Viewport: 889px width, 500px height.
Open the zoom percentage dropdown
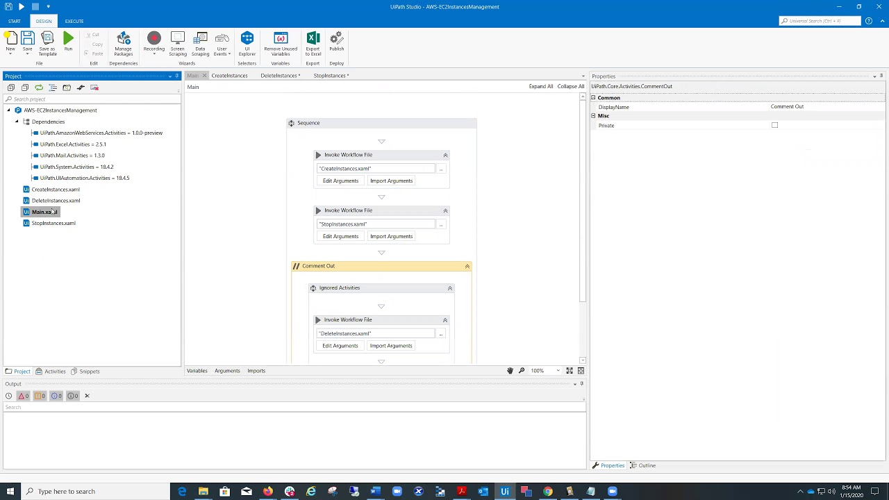tap(558, 371)
